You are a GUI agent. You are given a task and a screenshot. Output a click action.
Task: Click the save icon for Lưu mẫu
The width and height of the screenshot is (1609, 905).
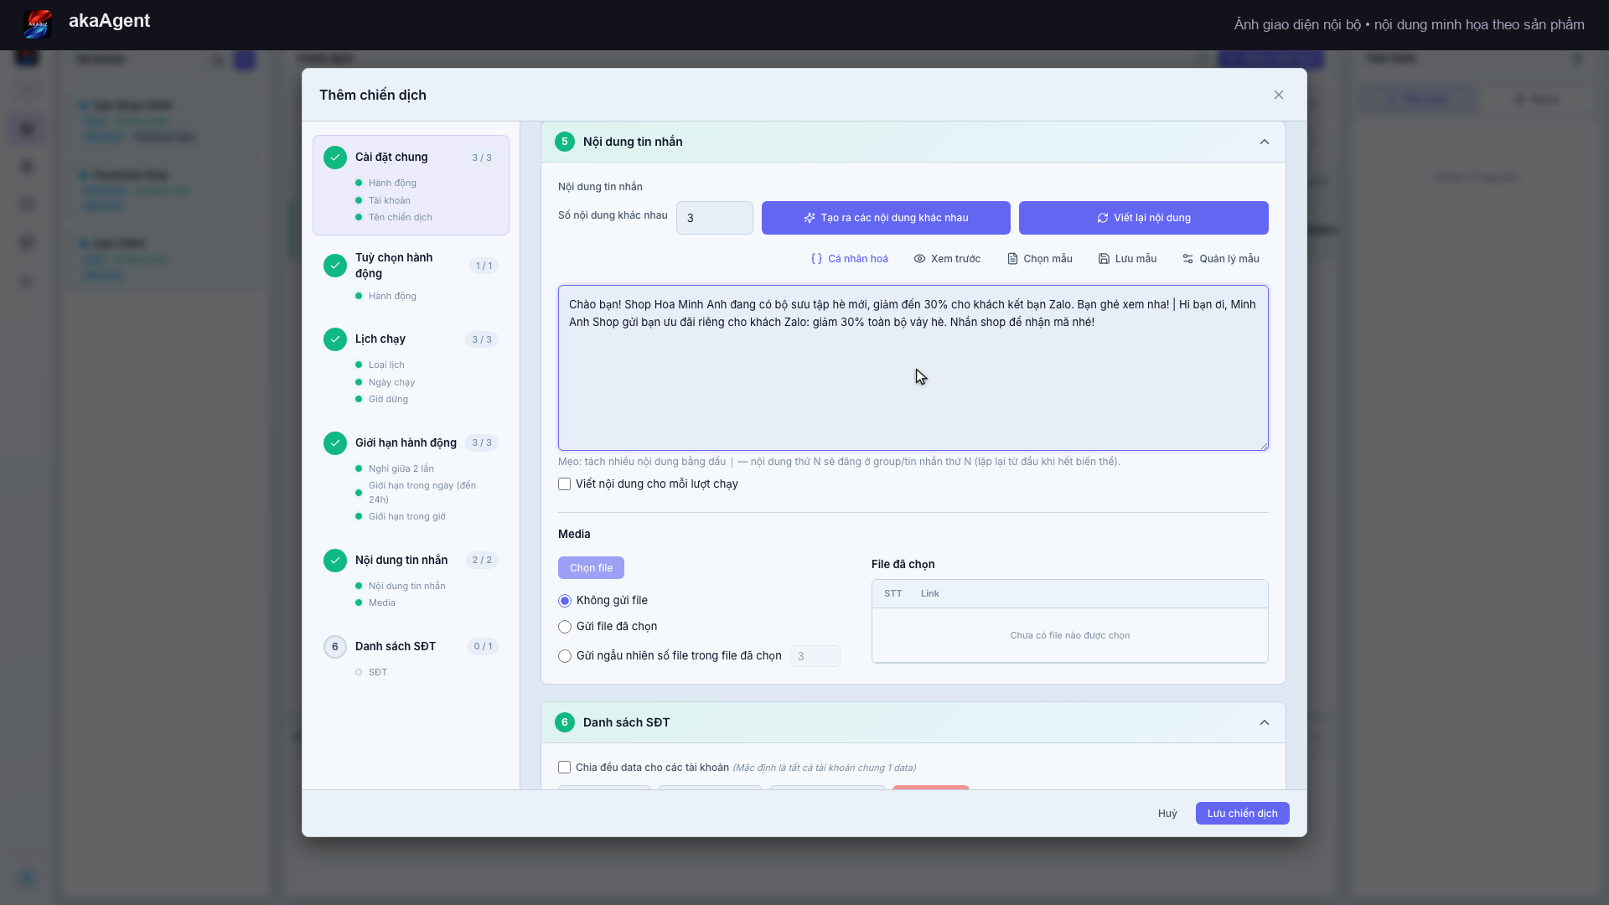(1104, 259)
